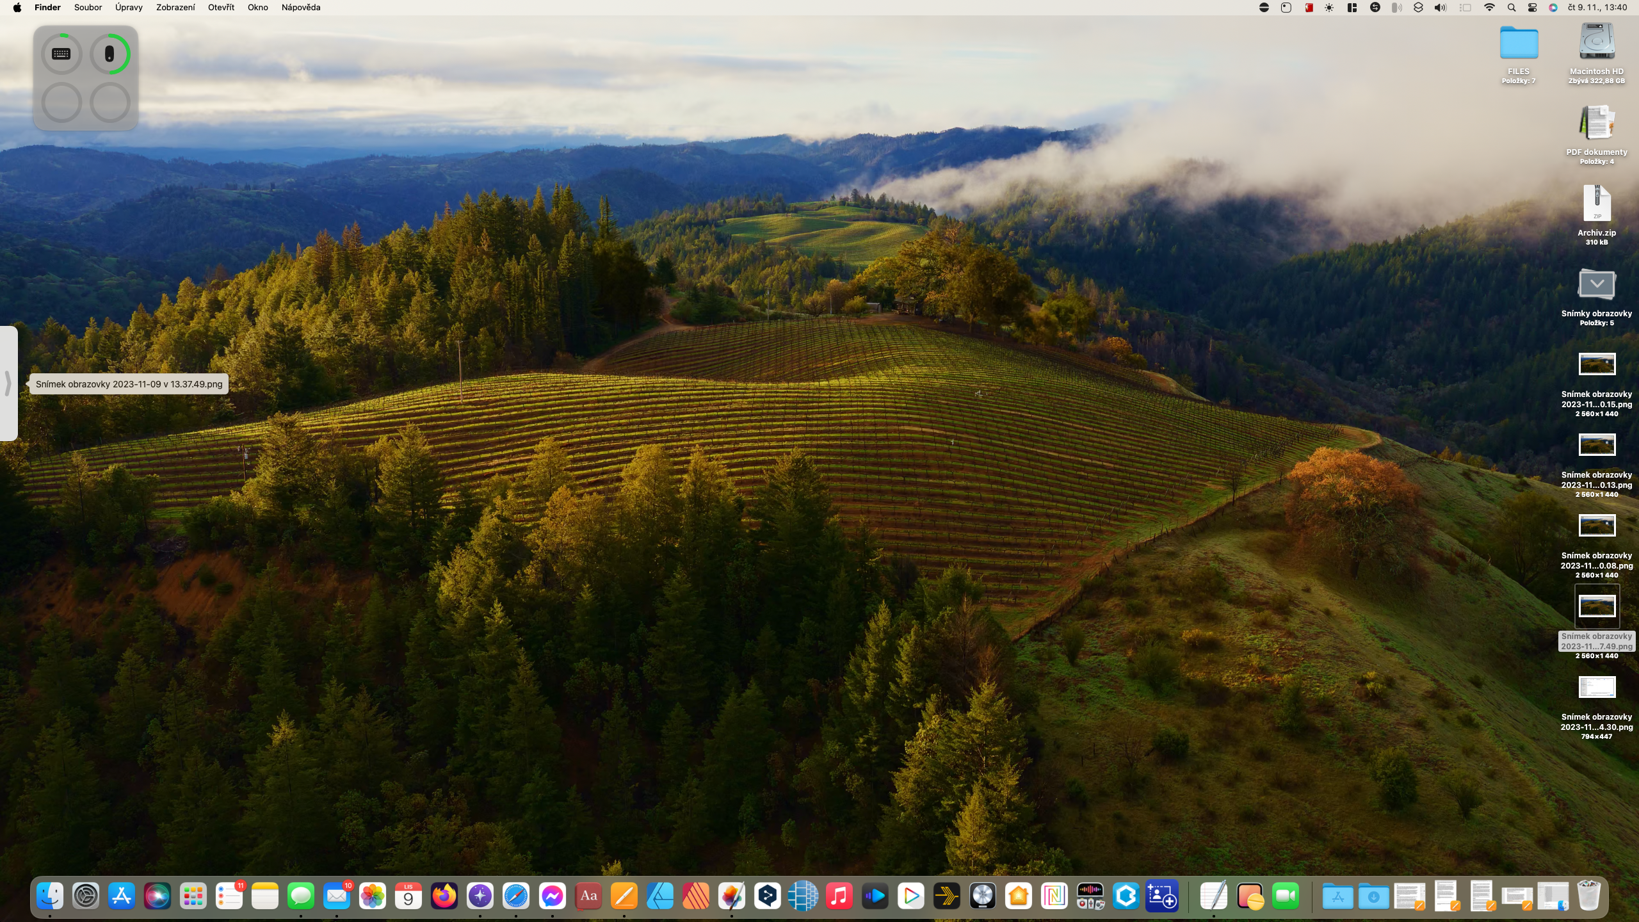The height and width of the screenshot is (922, 1639).
Task: Open Affinity Designer in the Dock
Action: pyautogui.click(x=659, y=896)
